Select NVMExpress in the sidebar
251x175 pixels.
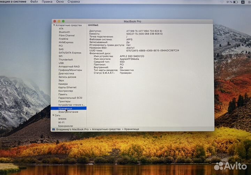click(66, 43)
